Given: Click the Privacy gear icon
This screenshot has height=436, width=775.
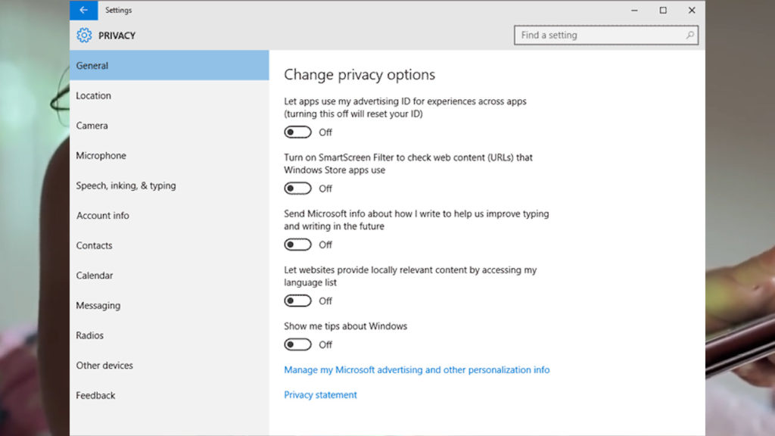Looking at the screenshot, I should [x=84, y=35].
